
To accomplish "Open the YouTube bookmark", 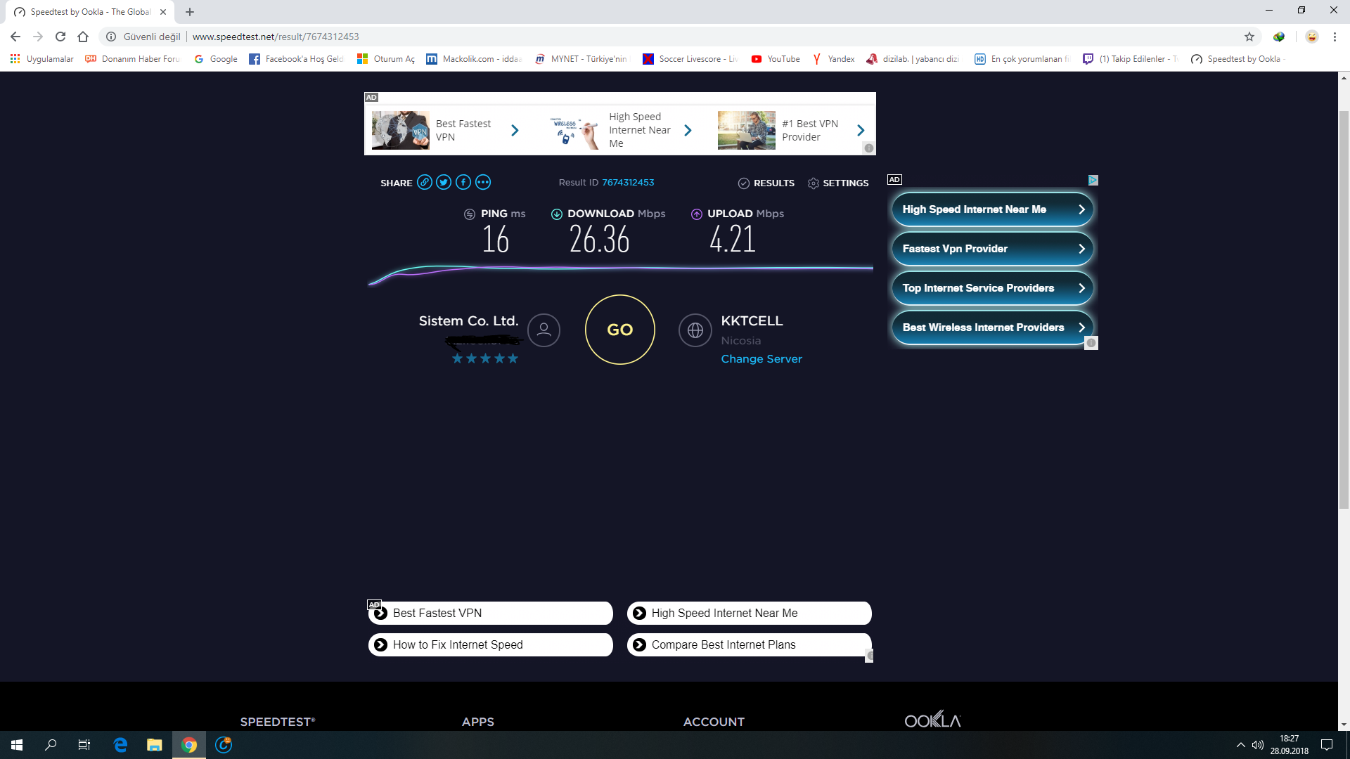I will [x=776, y=59].
